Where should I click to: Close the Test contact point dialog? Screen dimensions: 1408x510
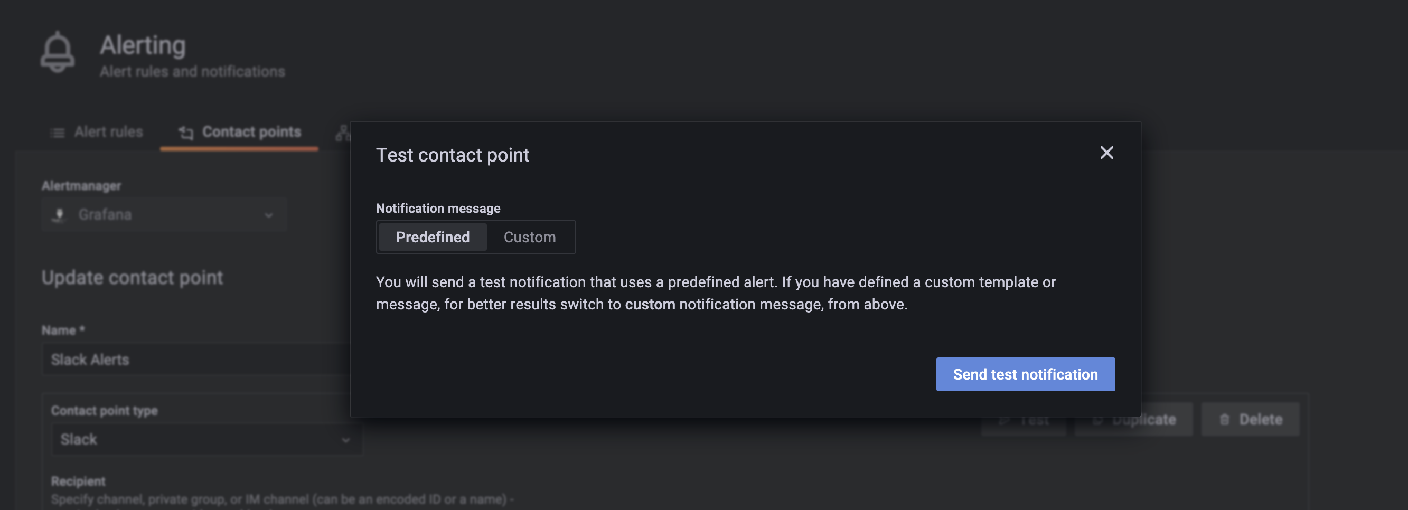click(1107, 153)
